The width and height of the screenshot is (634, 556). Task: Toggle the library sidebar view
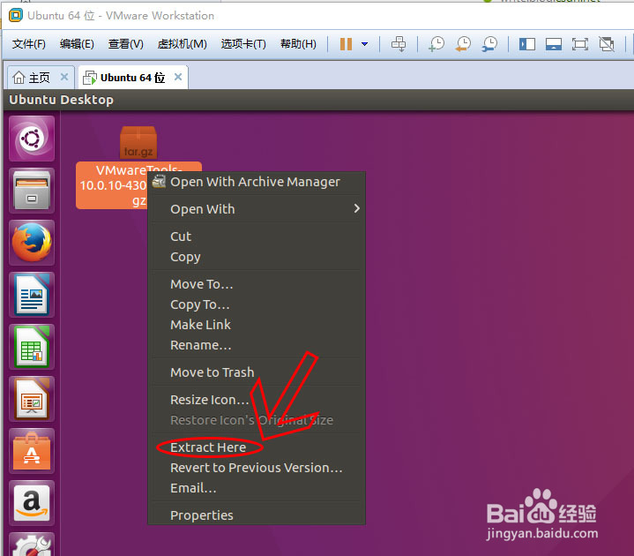[526, 44]
